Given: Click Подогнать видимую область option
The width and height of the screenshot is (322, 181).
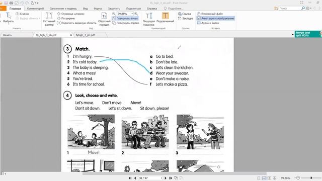Looking at the screenshot, I should (76, 23).
